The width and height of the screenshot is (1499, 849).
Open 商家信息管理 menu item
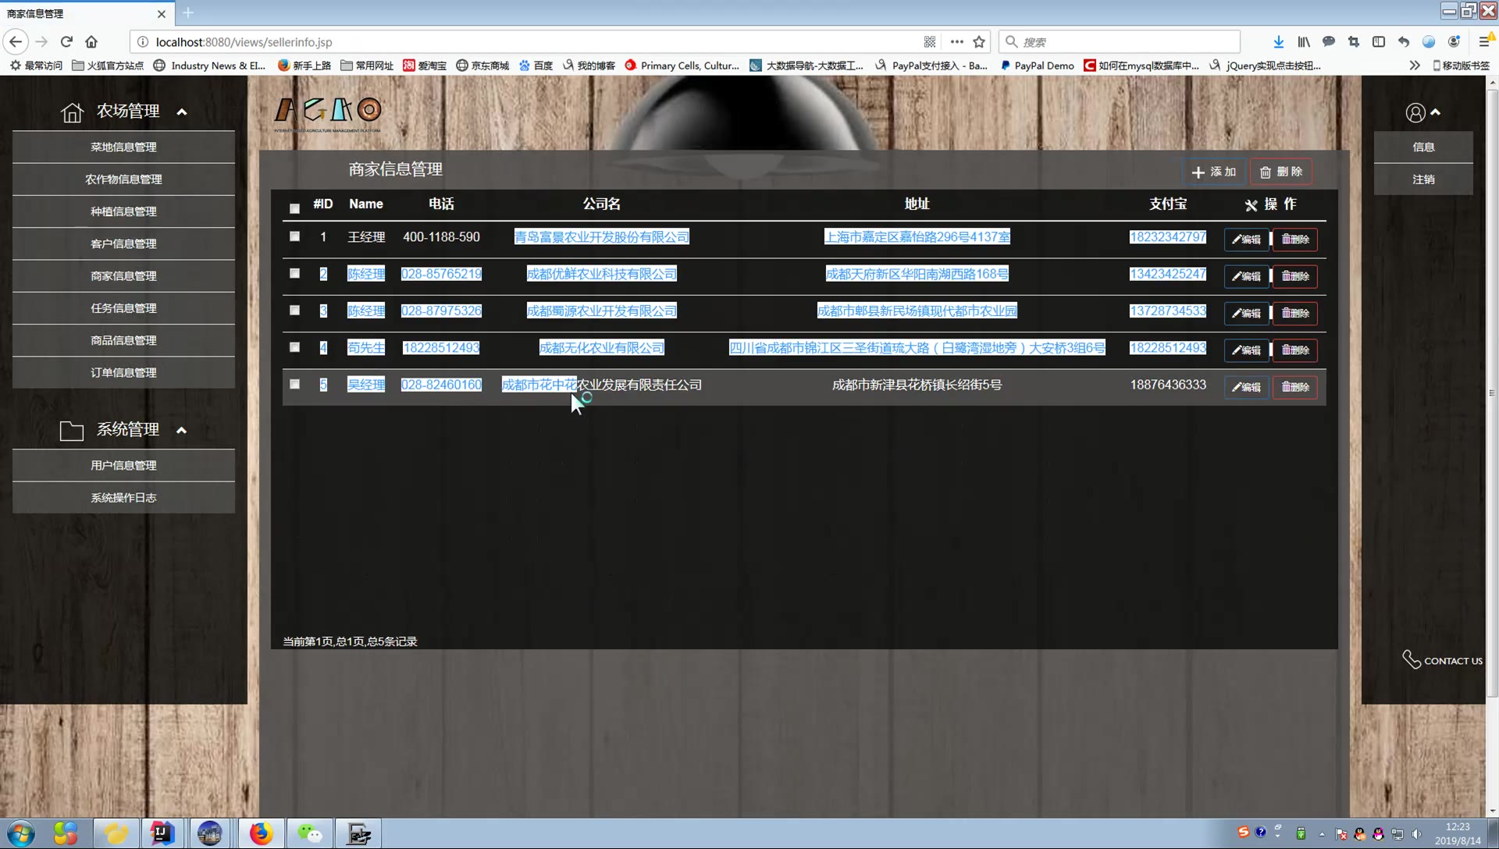point(123,276)
